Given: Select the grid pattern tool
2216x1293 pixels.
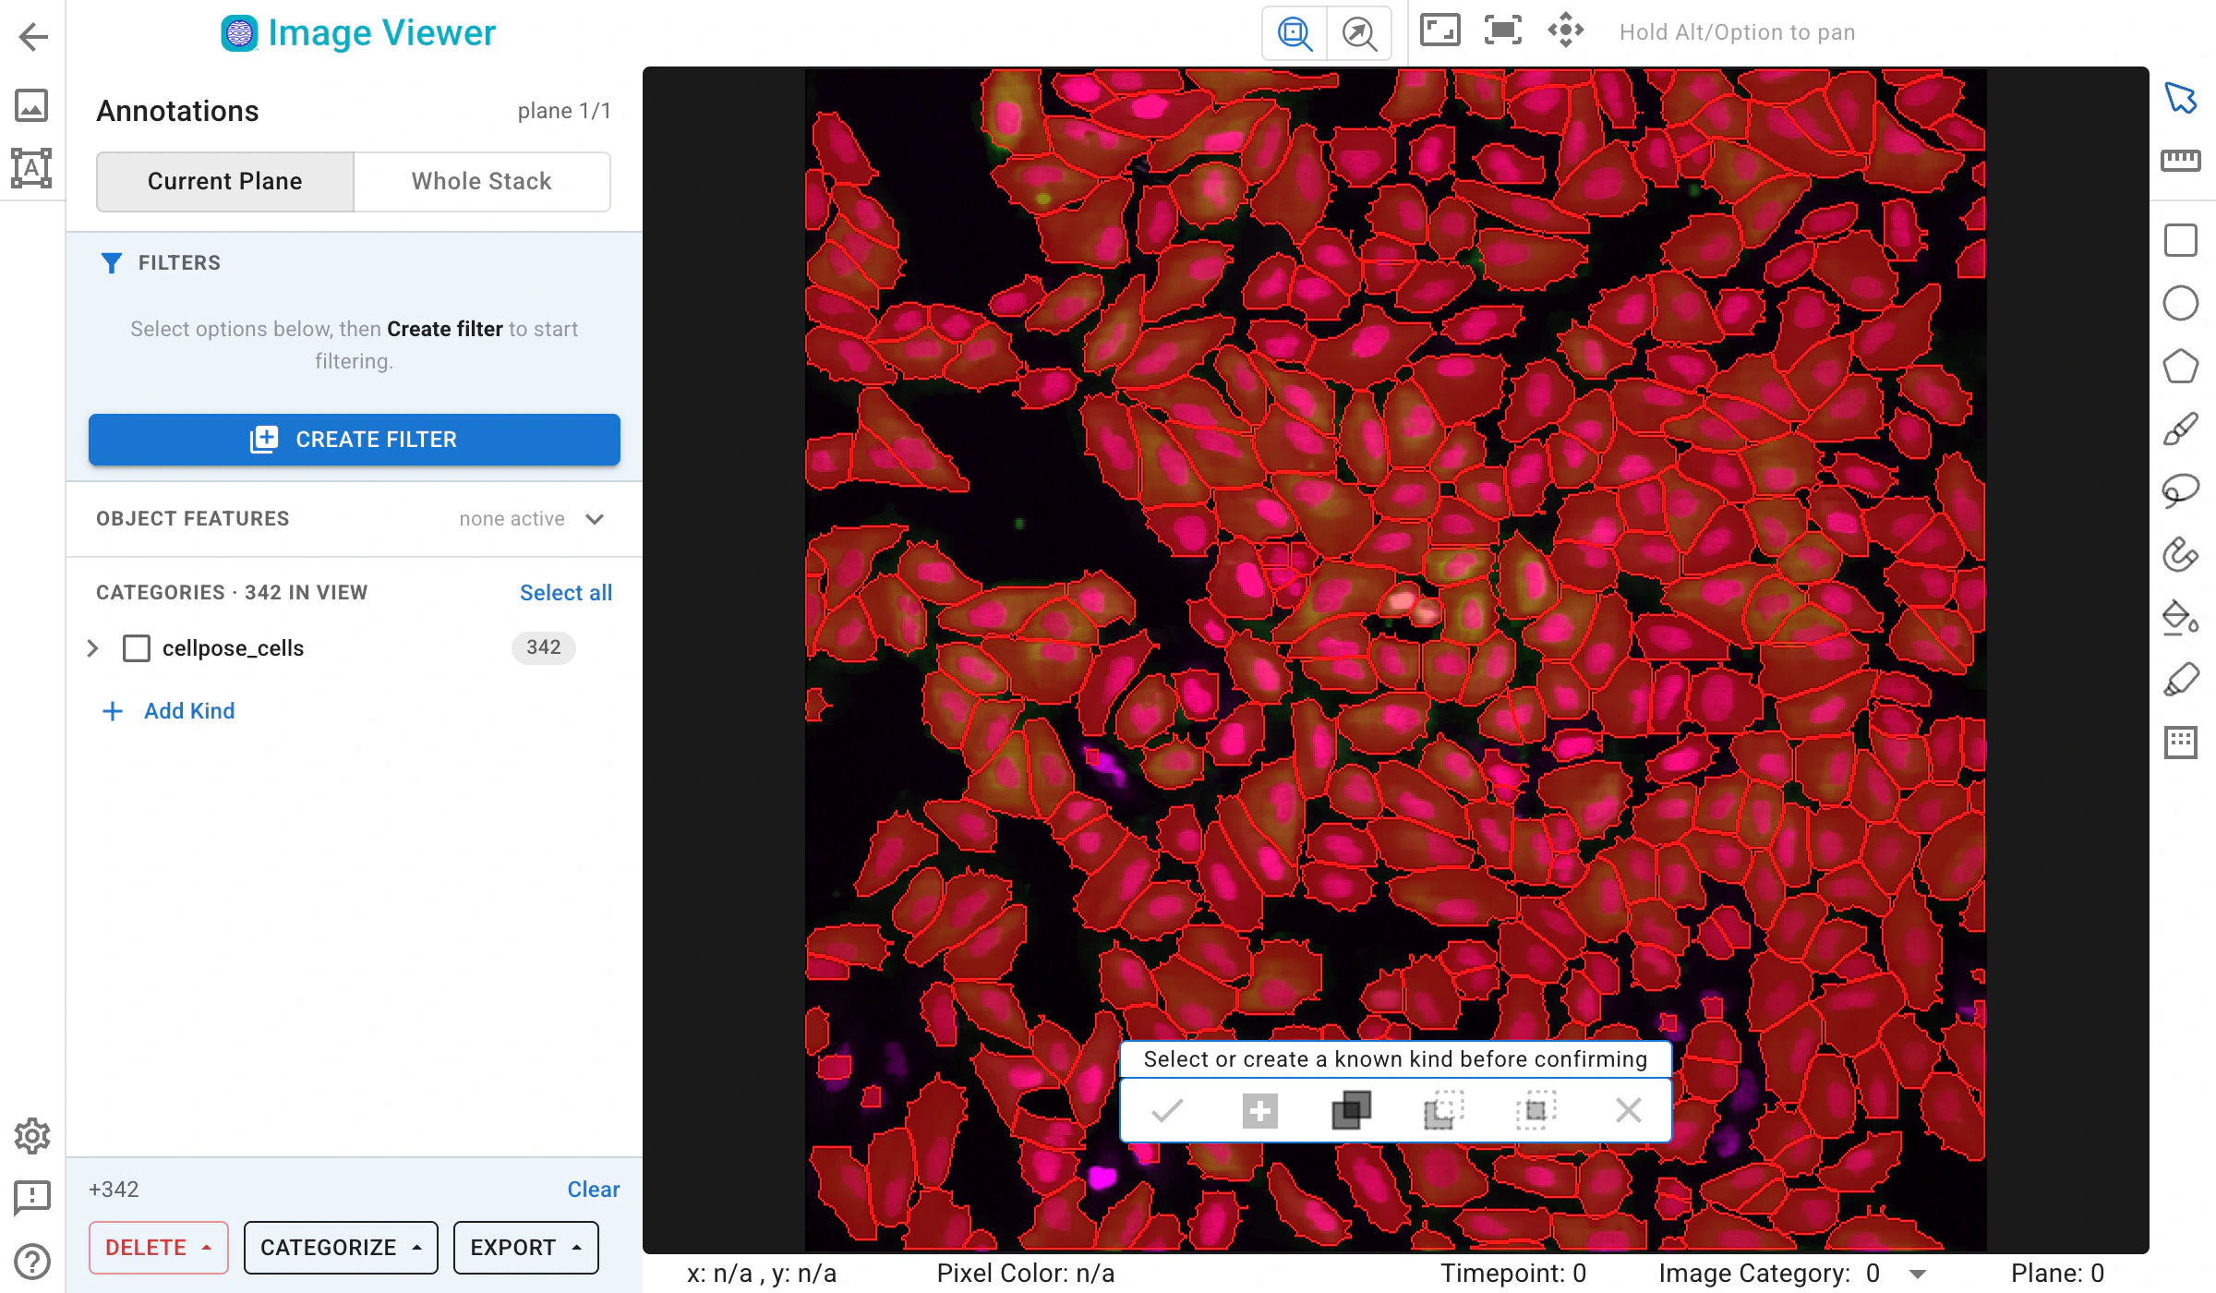Looking at the screenshot, I should (2180, 743).
